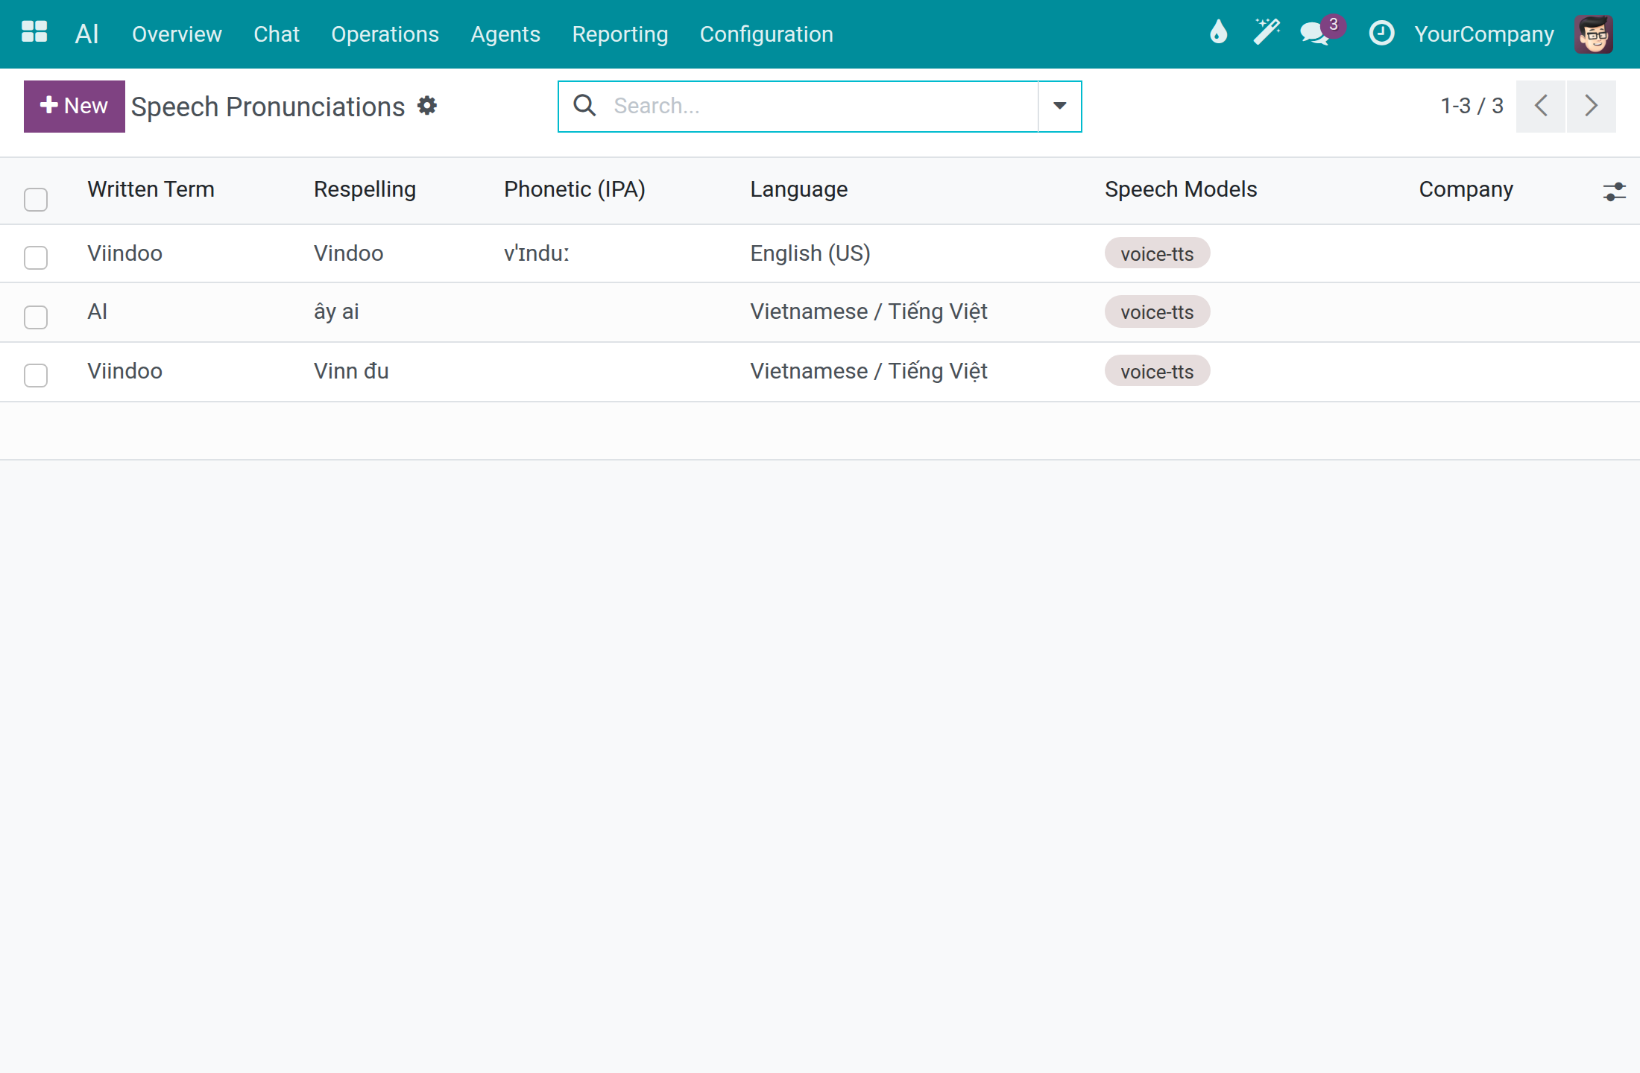Screen dimensions: 1640x1073
Task: Click the ây ai respelling cell
Action: (336, 311)
